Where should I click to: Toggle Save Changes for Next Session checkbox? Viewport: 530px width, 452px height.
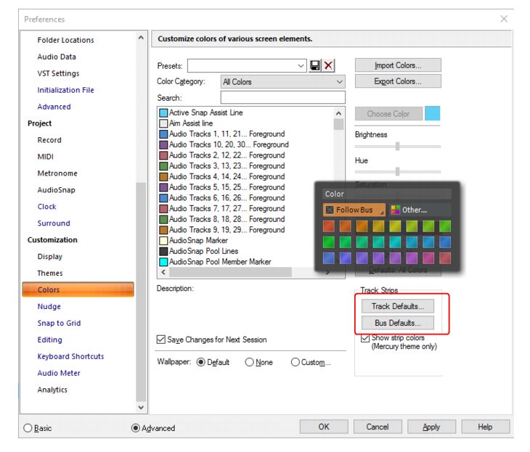pyautogui.click(x=161, y=340)
